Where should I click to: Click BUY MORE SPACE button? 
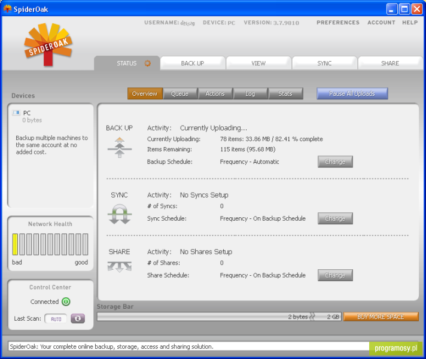381,317
